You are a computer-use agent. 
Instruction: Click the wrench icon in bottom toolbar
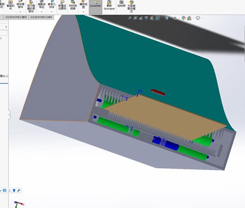19,190
